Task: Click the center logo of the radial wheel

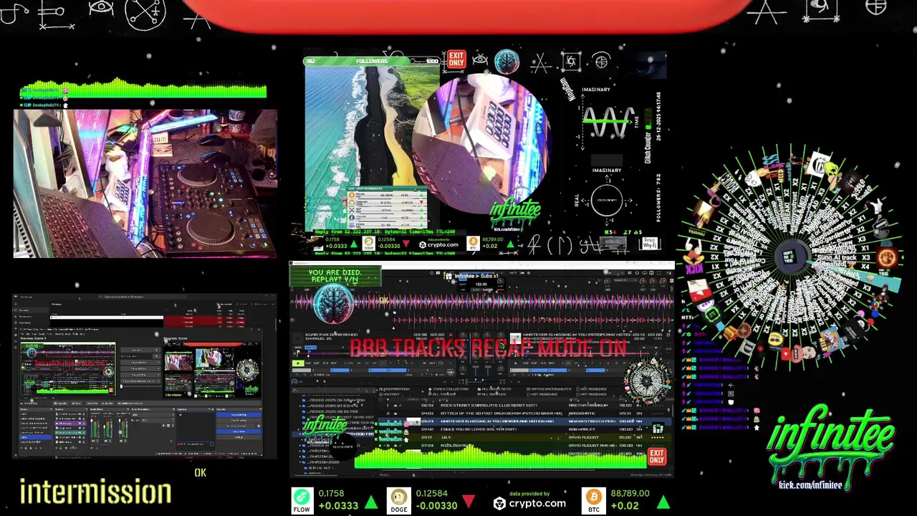Action: click(x=791, y=256)
